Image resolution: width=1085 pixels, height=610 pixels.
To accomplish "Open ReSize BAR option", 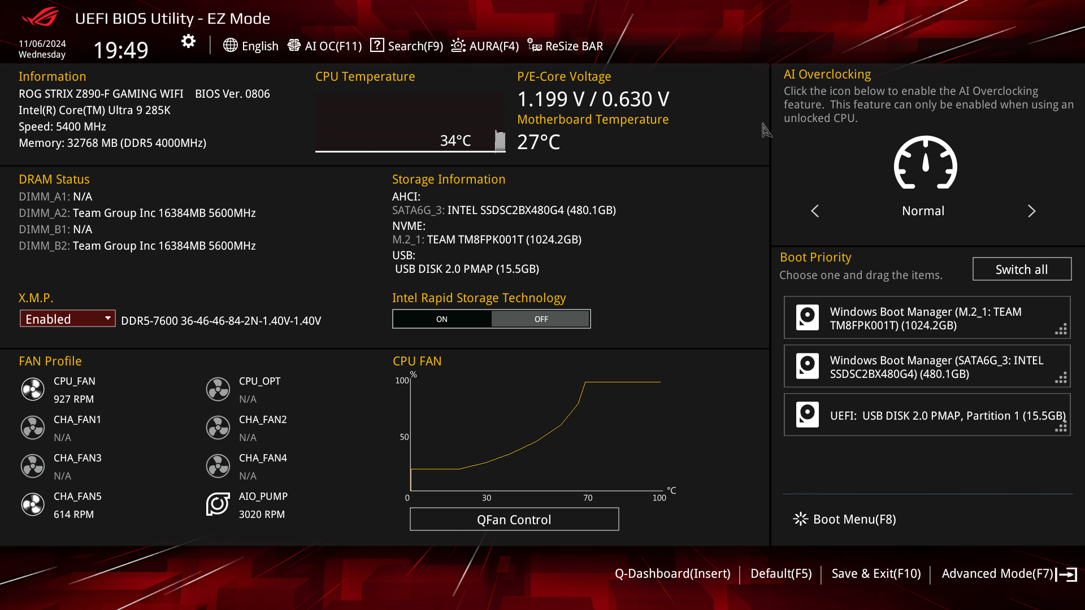I will pyautogui.click(x=565, y=46).
